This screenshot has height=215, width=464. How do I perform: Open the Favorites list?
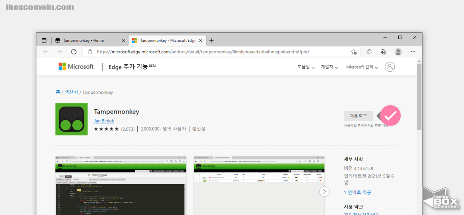point(369,52)
